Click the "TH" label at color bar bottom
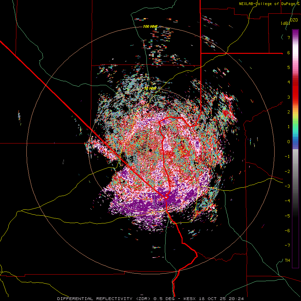Screen dimensions: 301x301 coord(287,261)
